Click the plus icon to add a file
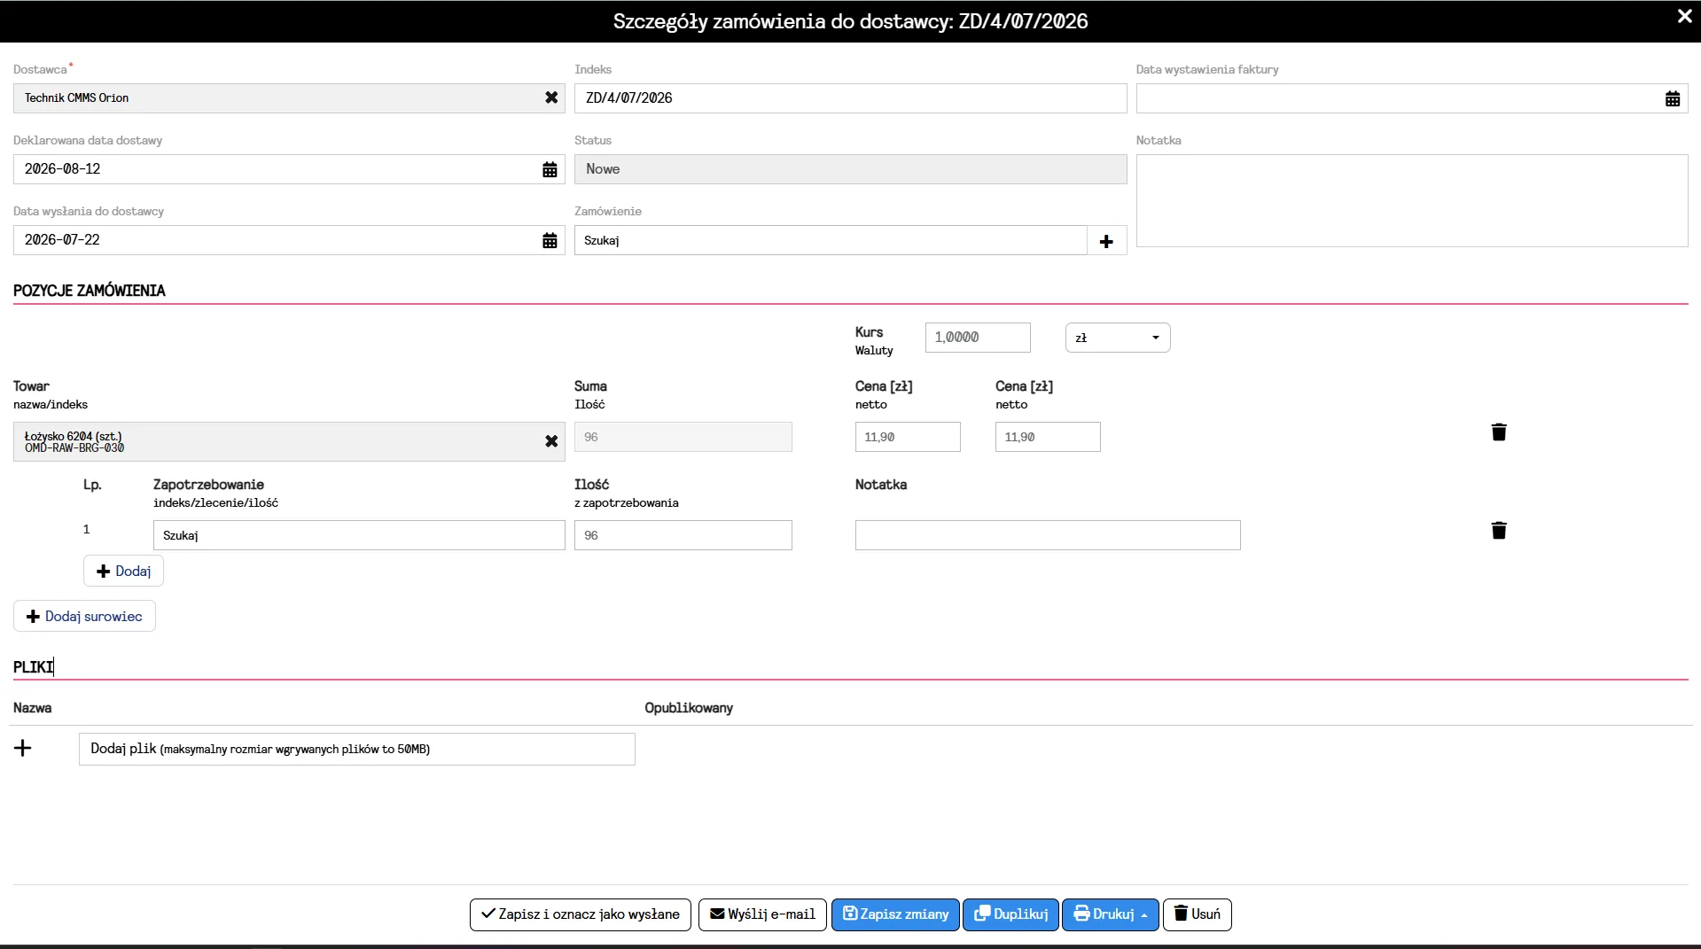Image resolution: width=1701 pixels, height=949 pixels. pyautogui.click(x=23, y=749)
